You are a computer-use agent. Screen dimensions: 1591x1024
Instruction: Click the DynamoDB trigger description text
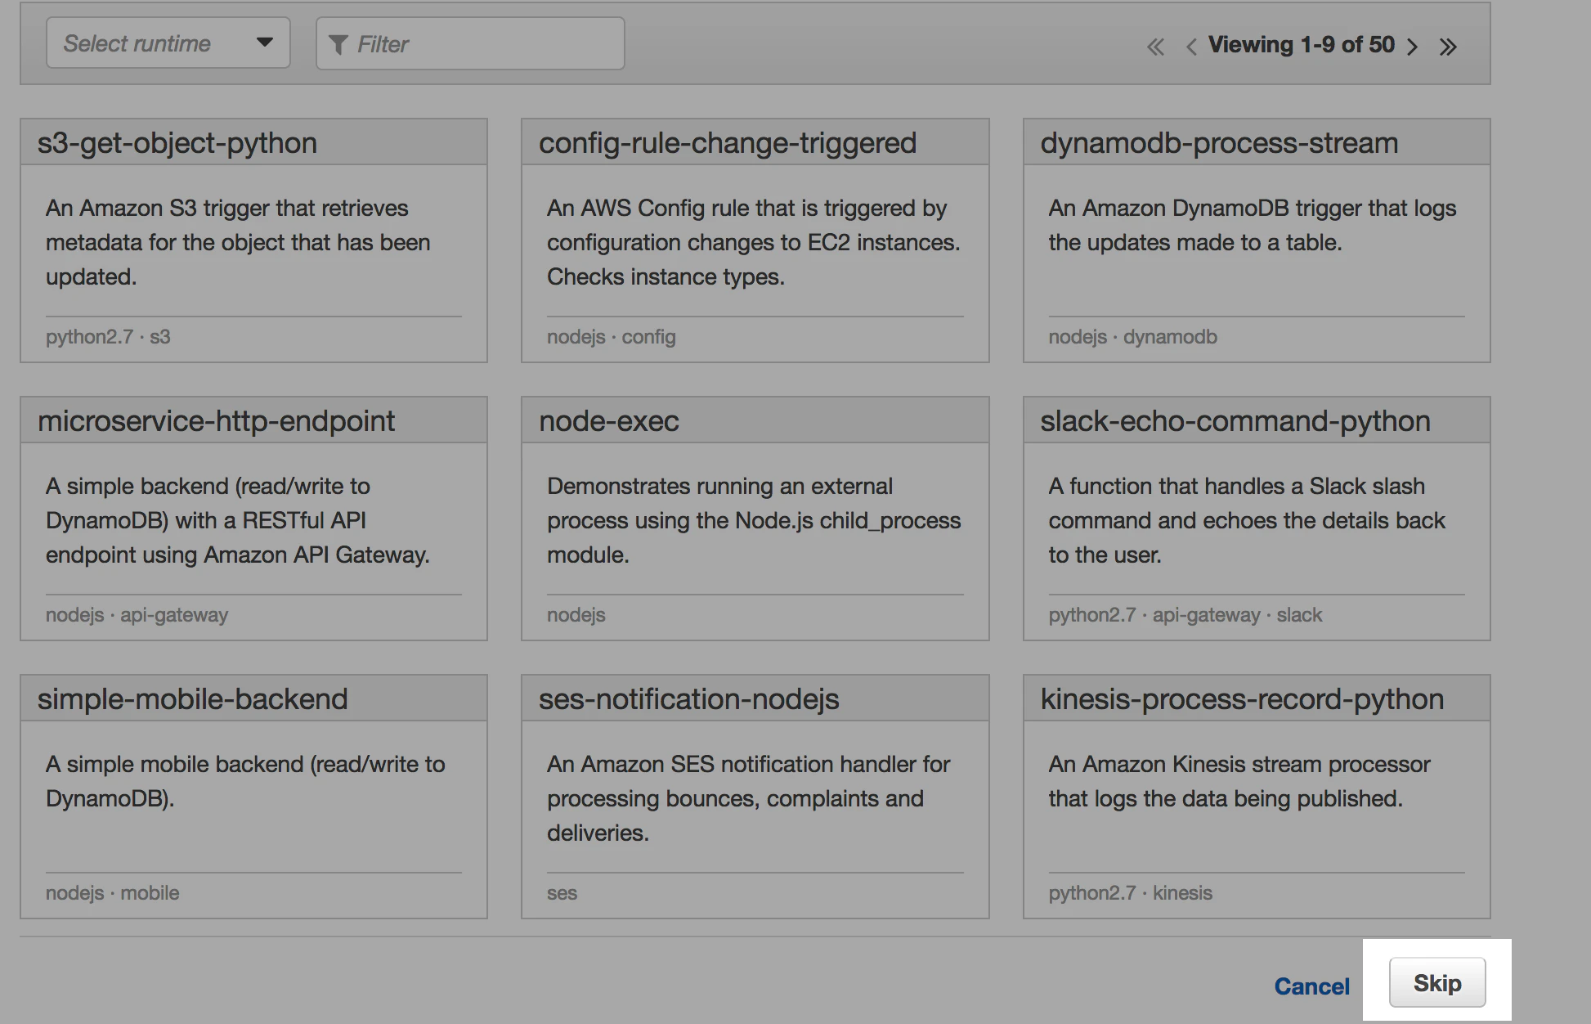1253,225
